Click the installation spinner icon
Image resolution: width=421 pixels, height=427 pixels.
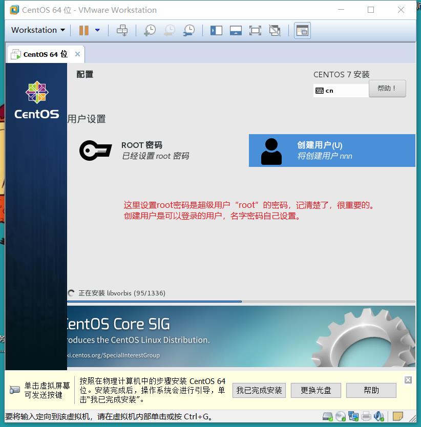click(x=71, y=293)
